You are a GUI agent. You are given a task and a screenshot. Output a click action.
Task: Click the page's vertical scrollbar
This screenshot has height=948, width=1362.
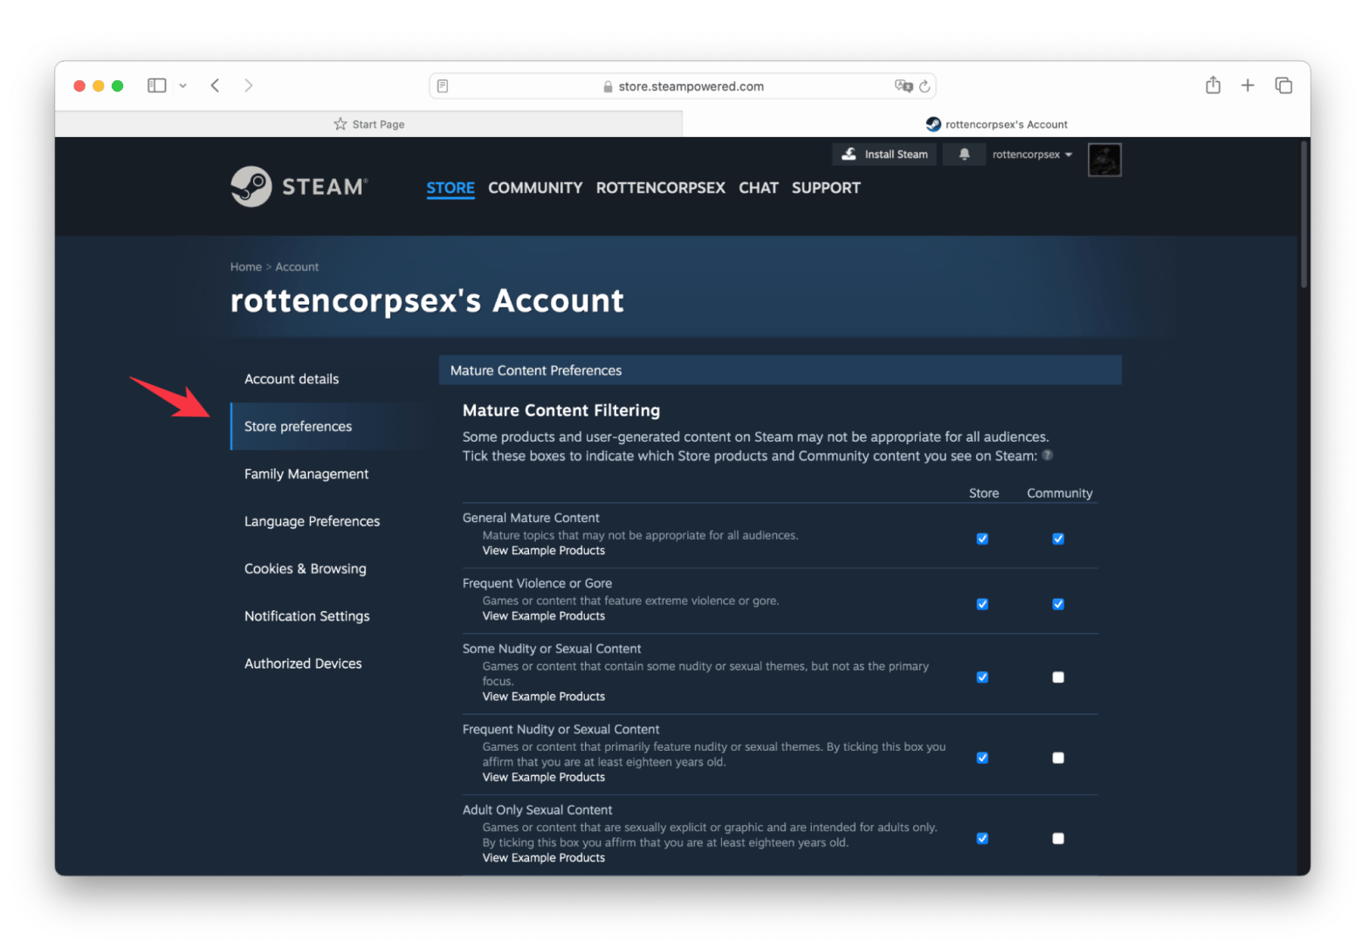(x=1304, y=215)
